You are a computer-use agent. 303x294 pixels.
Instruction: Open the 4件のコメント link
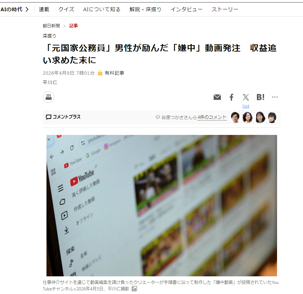click(x=213, y=117)
